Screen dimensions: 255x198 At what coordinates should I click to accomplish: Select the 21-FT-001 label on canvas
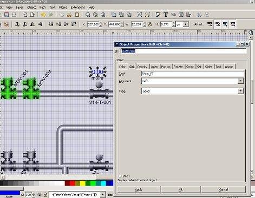(100, 102)
